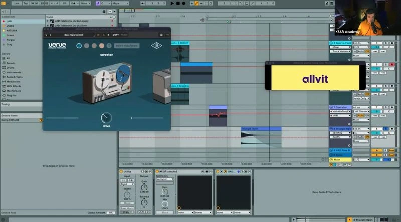Stop playback with the Stop button
The height and width of the screenshot is (222, 401).
click(178, 3)
